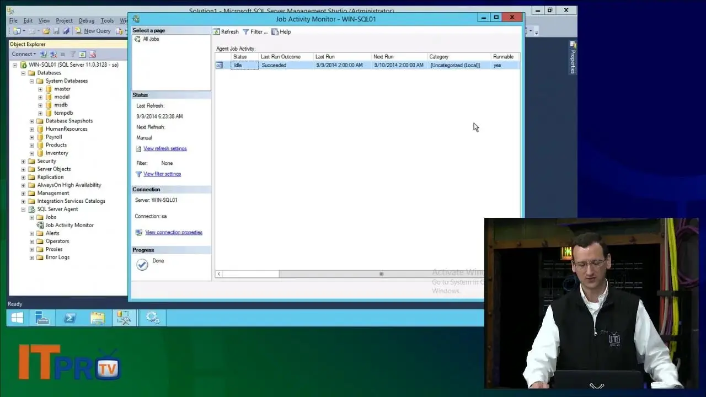This screenshot has width=706, height=397.
Task: Open the File menu
Action: [13, 20]
